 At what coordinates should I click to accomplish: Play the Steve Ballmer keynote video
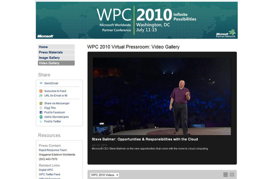pyautogui.click(x=162, y=96)
